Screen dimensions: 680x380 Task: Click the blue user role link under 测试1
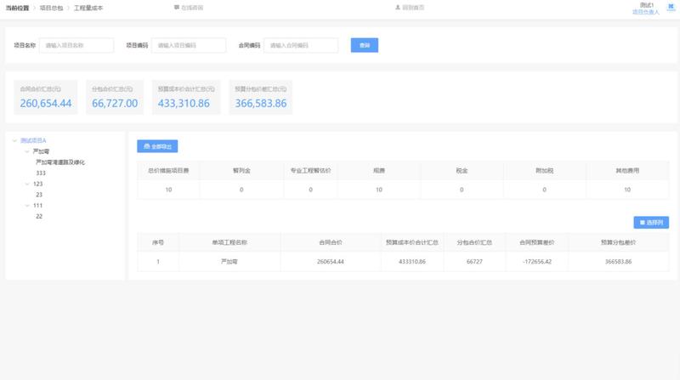click(x=646, y=12)
